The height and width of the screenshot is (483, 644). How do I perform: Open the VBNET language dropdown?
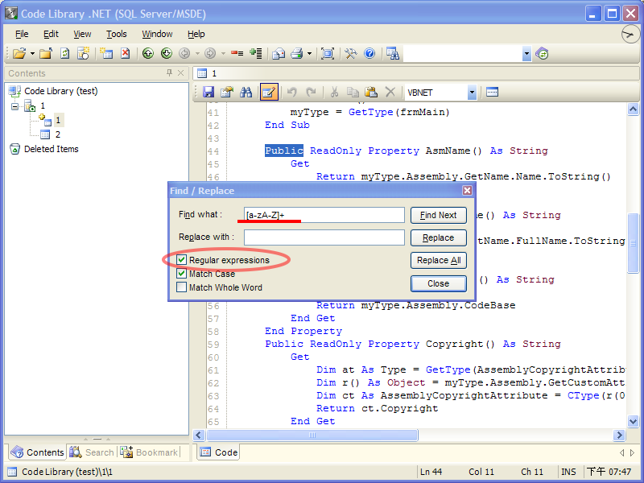tap(472, 93)
